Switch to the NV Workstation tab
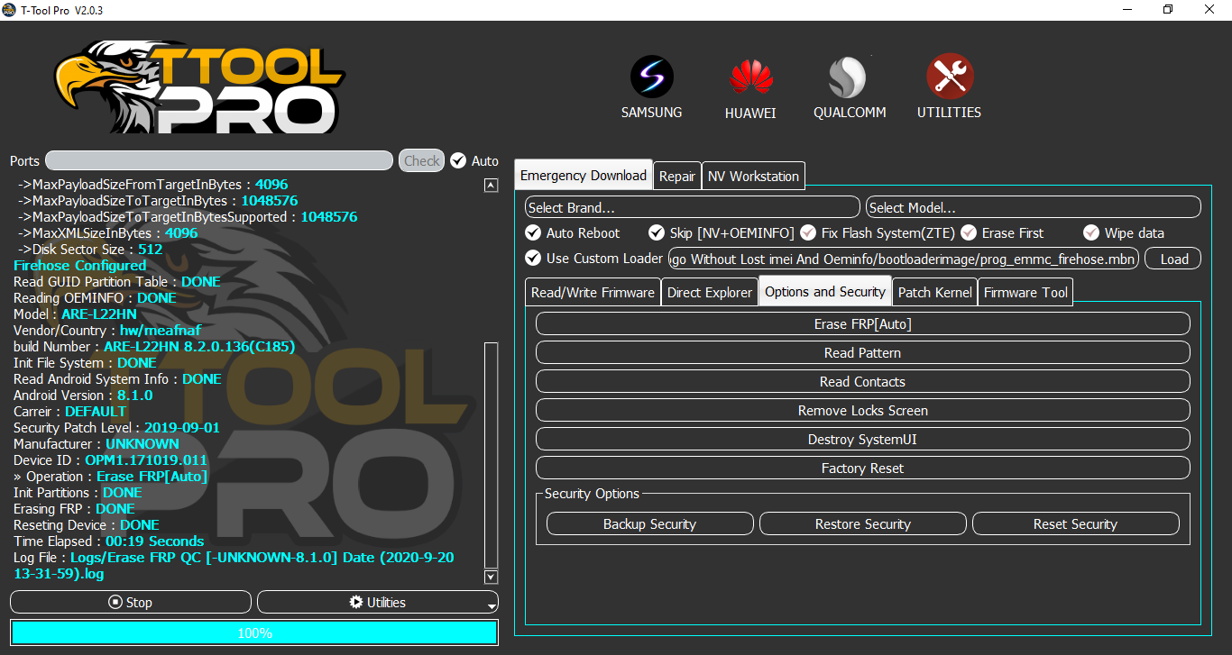The width and height of the screenshot is (1232, 655). pos(753,177)
